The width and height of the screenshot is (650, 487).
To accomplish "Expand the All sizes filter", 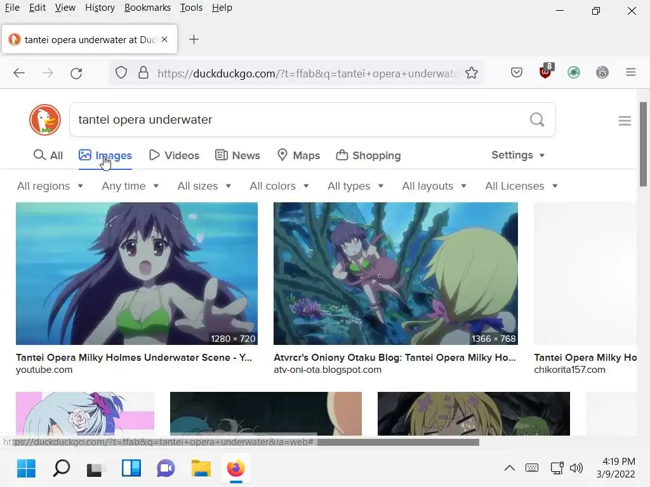I will [x=204, y=186].
